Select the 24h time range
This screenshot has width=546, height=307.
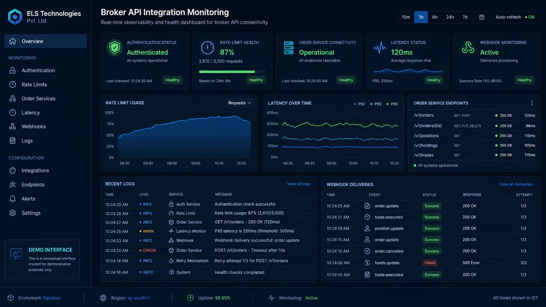click(450, 17)
